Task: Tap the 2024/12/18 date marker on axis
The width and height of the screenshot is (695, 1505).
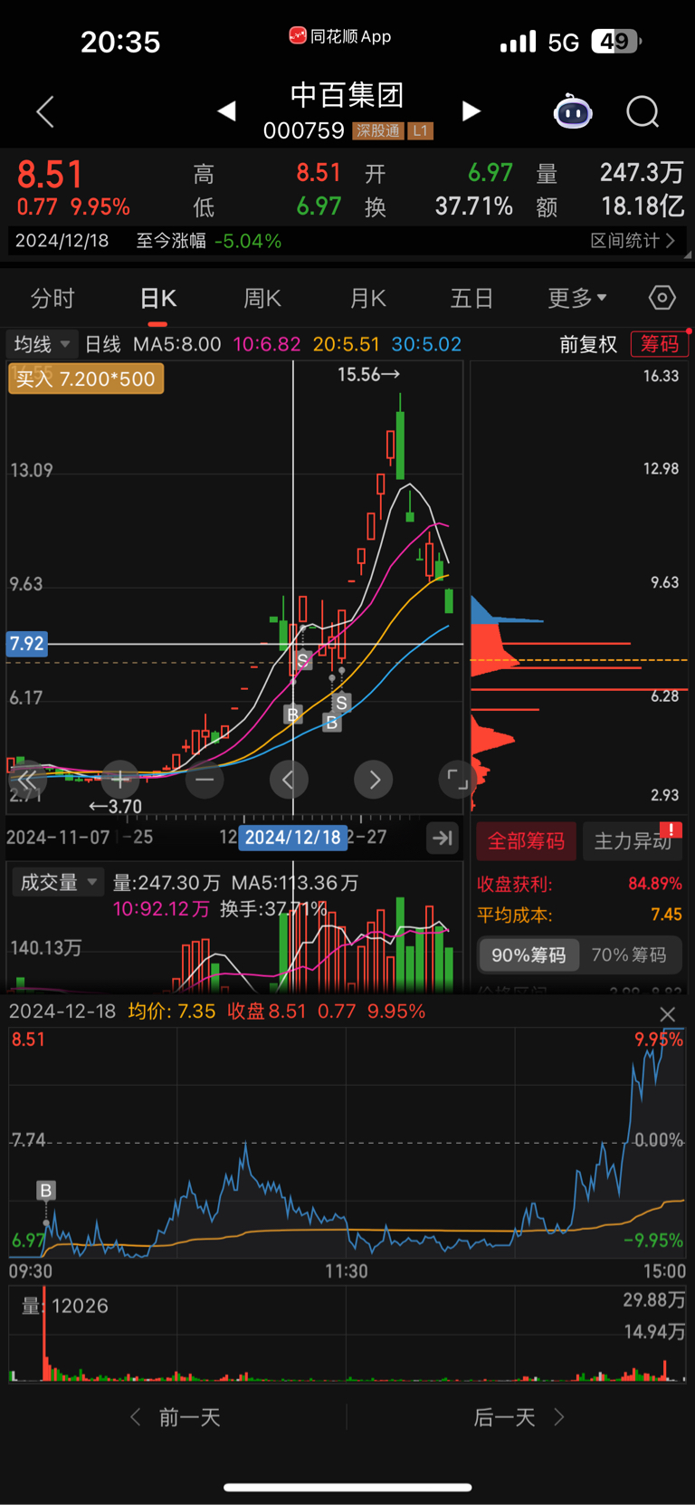Action: pyautogui.click(x=293, y=838)
